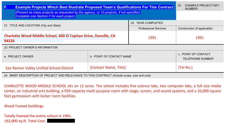
Task: Click the Professional Services year 1991
Action: [x=152, y=38]
